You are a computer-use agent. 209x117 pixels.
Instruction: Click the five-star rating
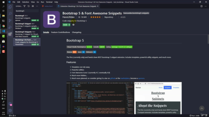[x=95, y=17]
